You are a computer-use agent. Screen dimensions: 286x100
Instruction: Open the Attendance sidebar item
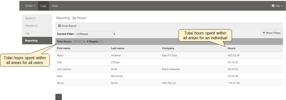(x=37, y=26)
